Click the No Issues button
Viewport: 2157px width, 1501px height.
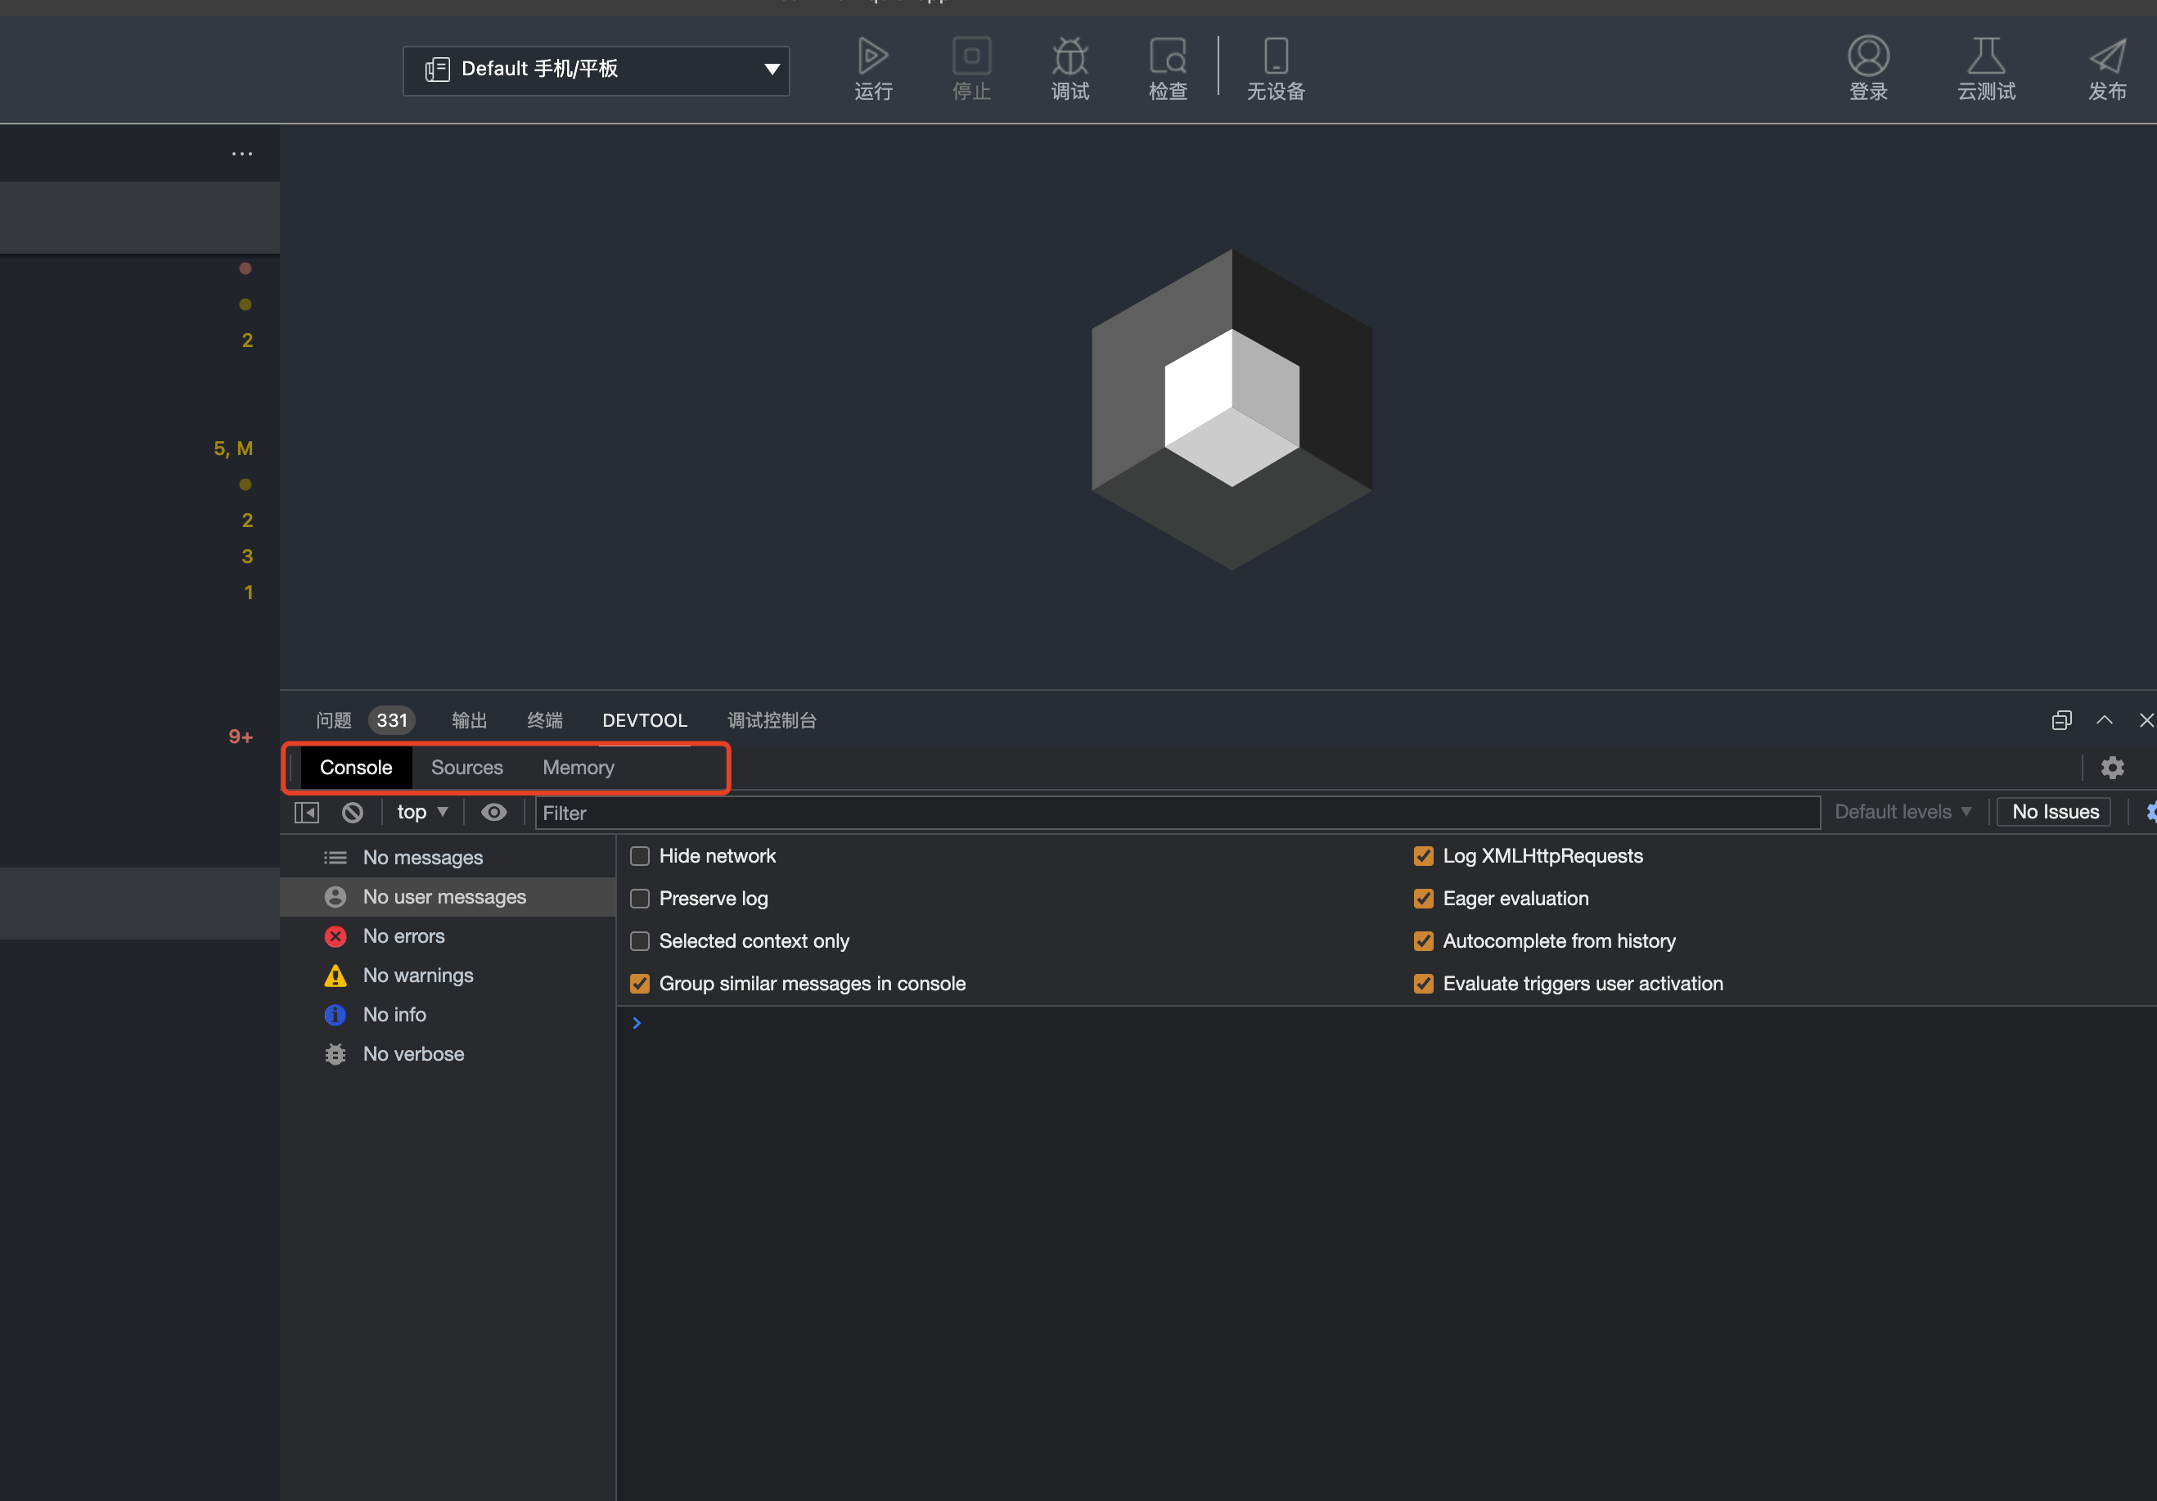pos(2055,812)
